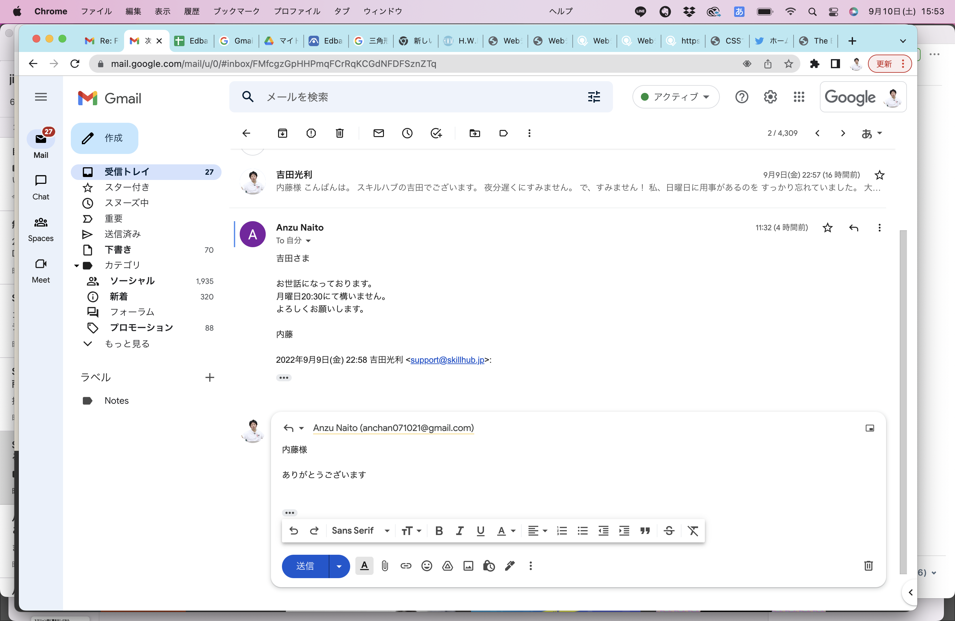Viewport: 955px width, 621px height.
Task: Open search options filters
Action: click(x=594, y=97)
